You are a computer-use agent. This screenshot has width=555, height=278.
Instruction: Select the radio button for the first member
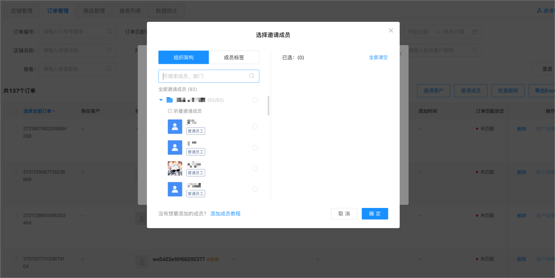255,127
